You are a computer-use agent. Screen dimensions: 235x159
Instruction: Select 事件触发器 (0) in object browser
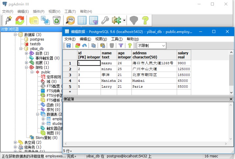[48, 58]
